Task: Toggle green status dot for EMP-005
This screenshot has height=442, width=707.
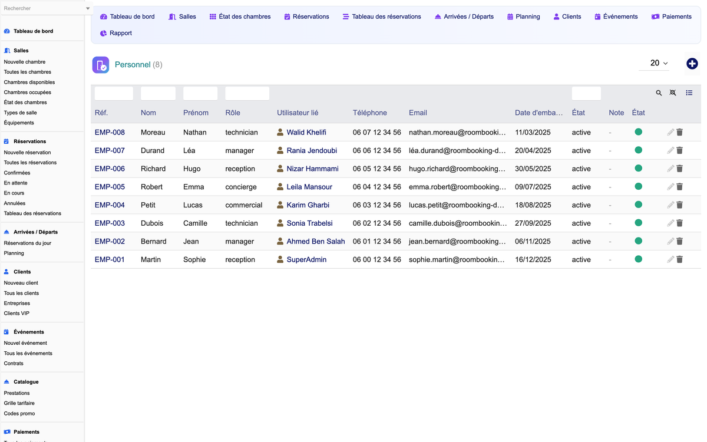Action: coord(638,186)
